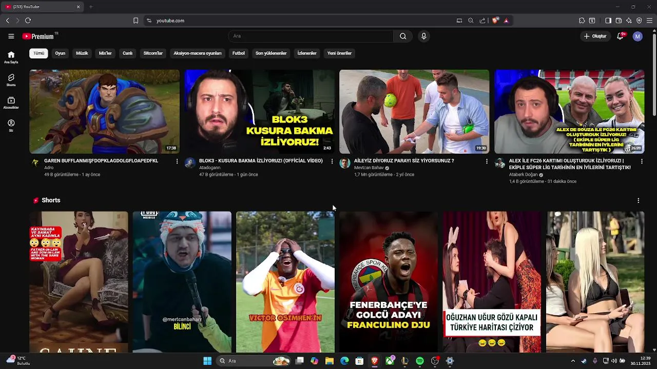The height and width of the screenshot is (369, 657).
Task: Click the YouTube Premium logo
Action: [x=38, y=36]
